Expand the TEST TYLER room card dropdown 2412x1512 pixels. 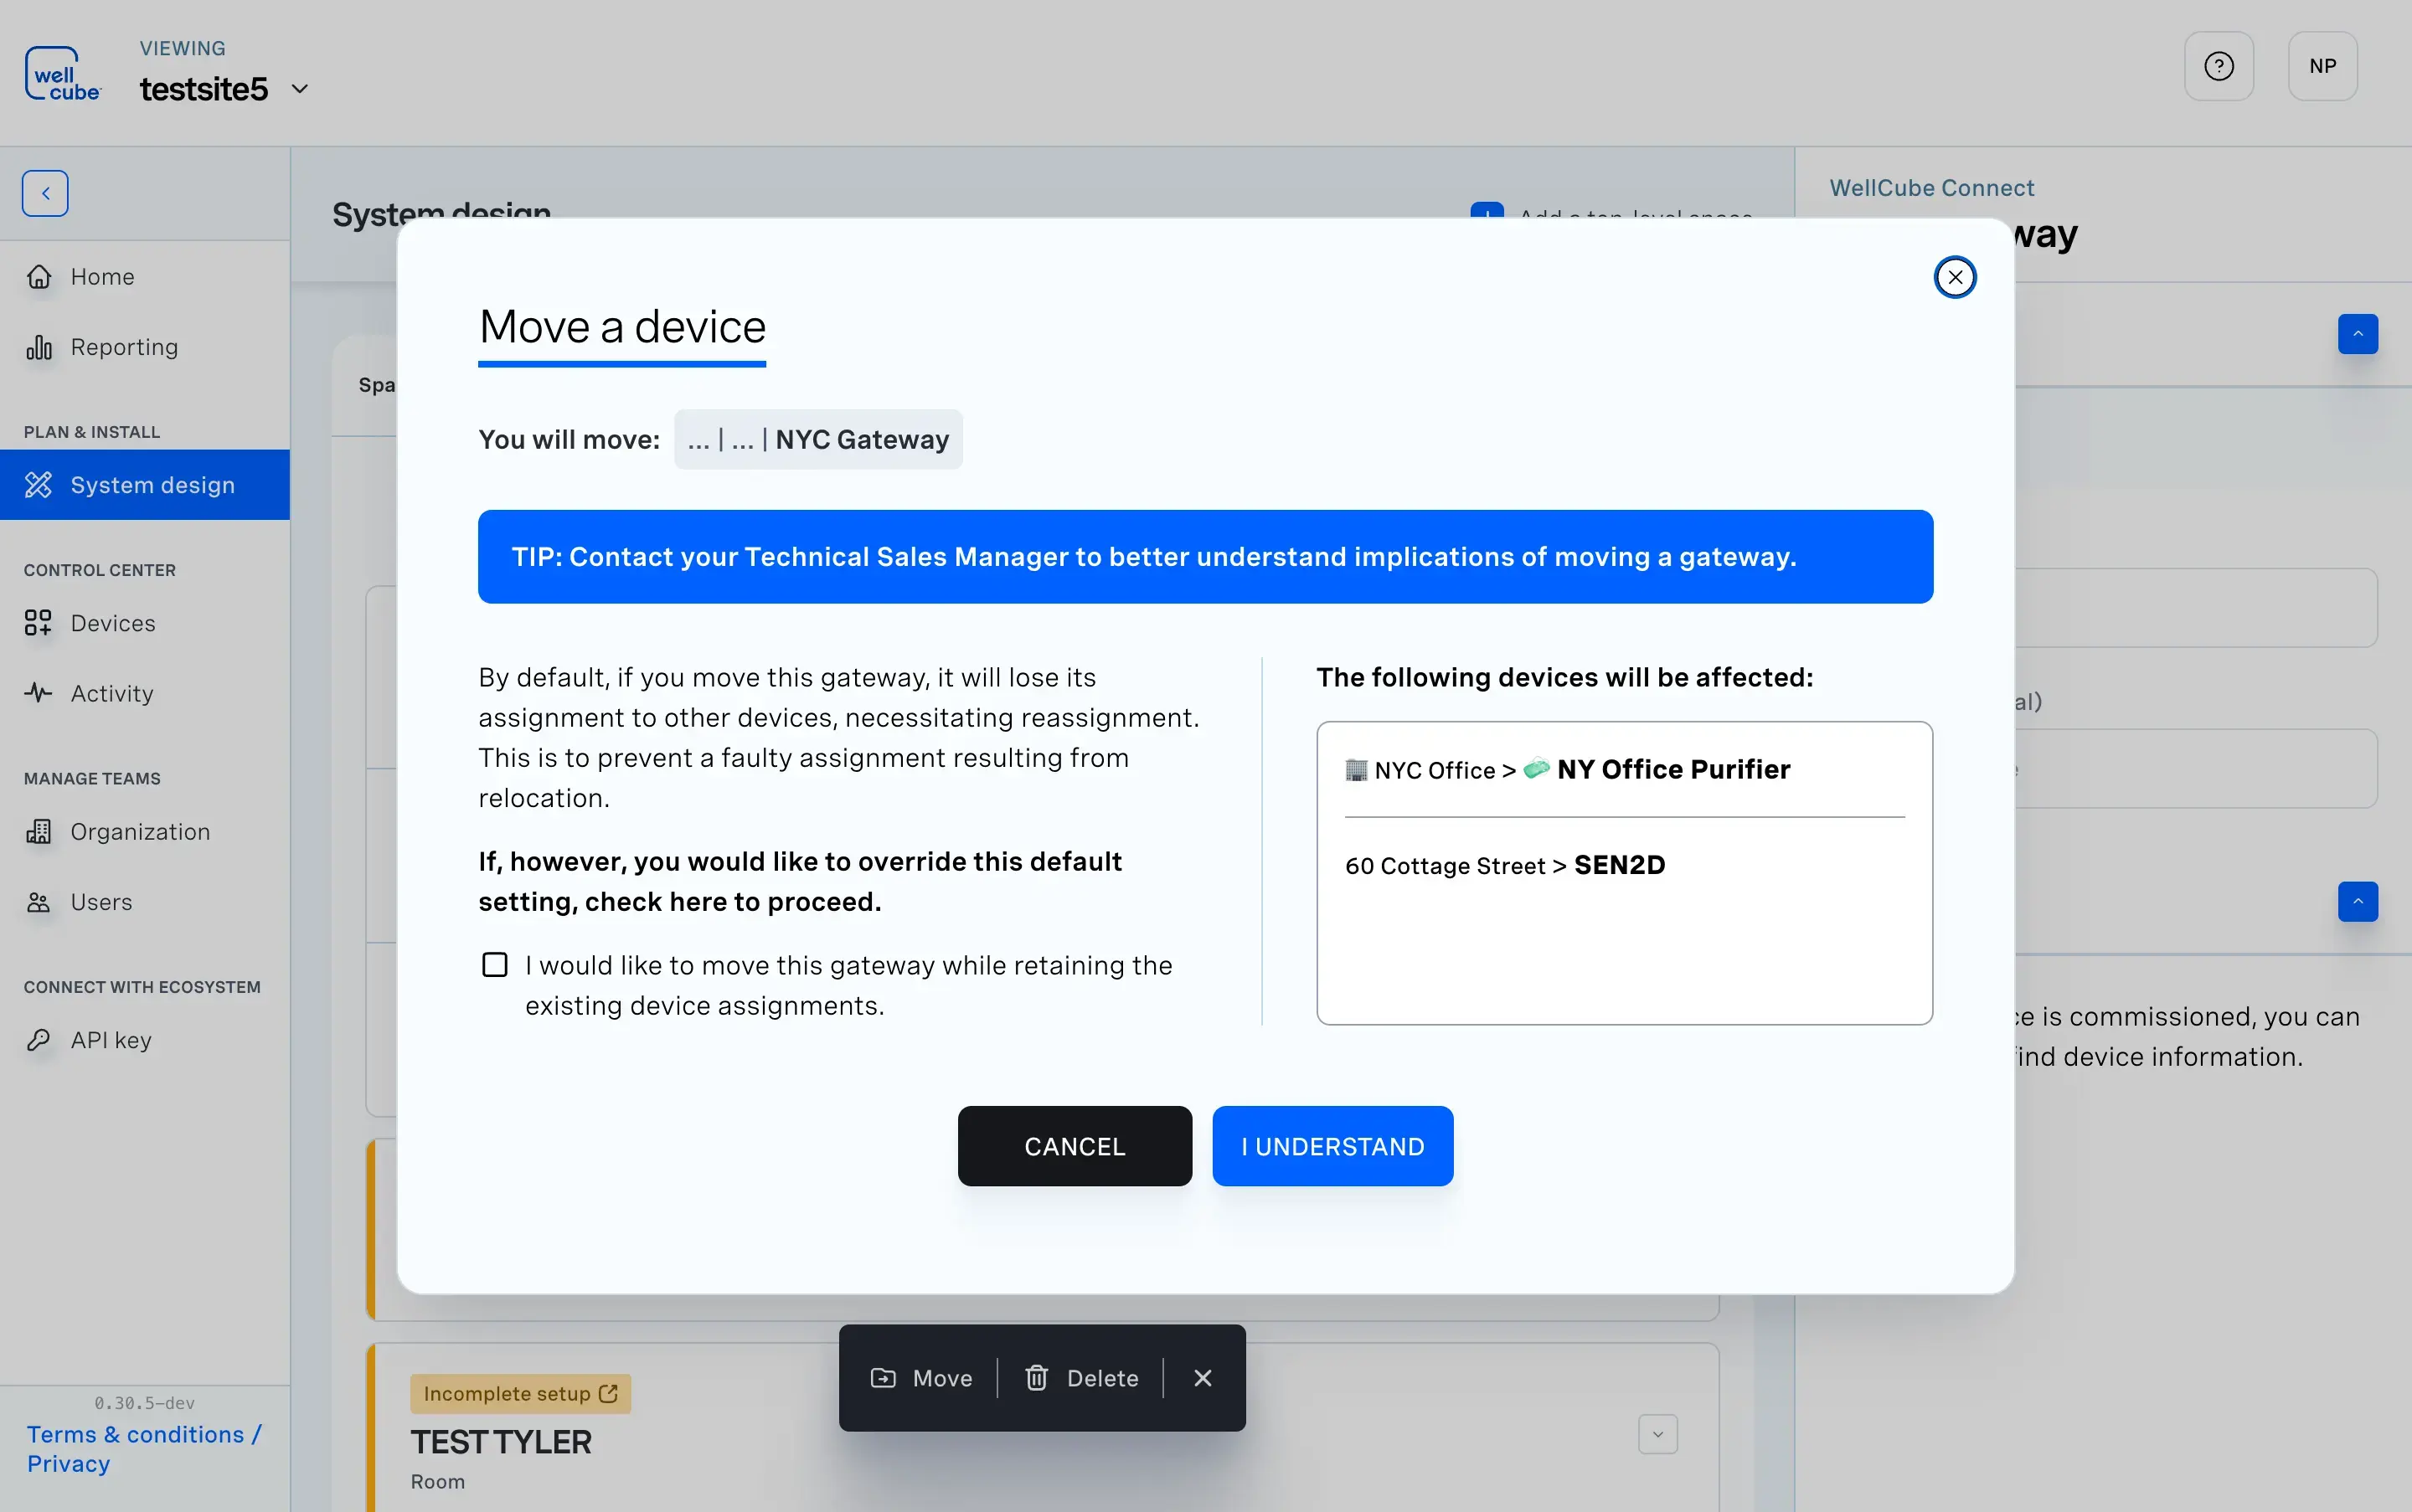coord(1656,1433)
